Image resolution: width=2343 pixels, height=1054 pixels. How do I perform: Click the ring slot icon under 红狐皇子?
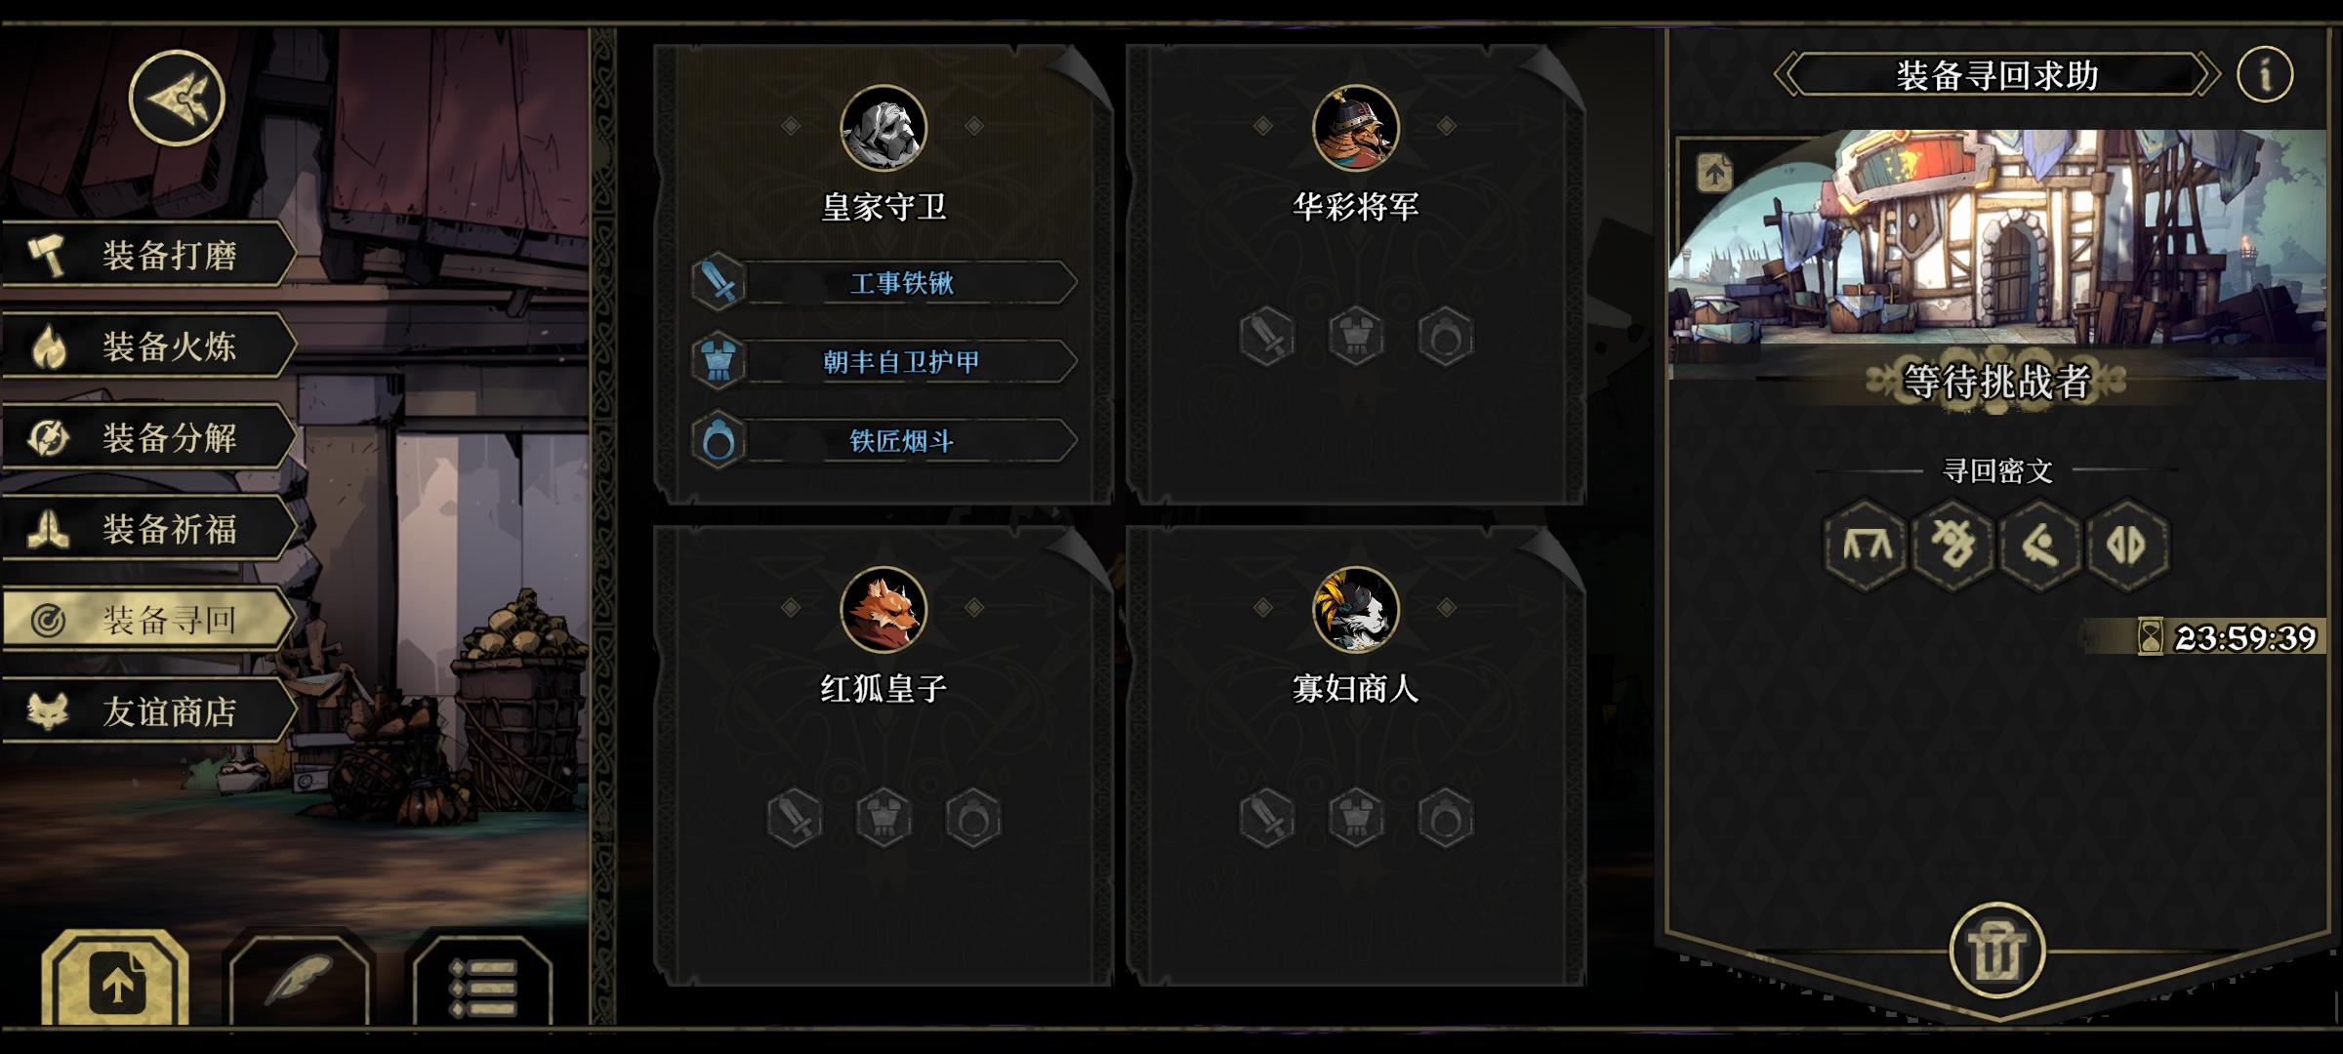(x=973, y=818)
